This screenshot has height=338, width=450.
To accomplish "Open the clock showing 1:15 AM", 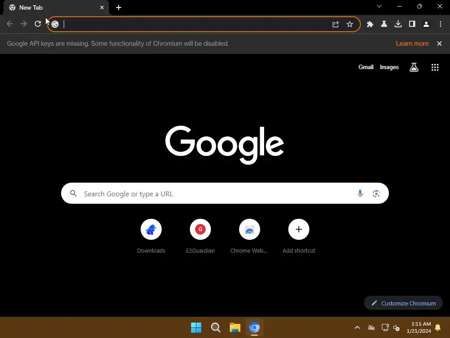I will (419, 327).
